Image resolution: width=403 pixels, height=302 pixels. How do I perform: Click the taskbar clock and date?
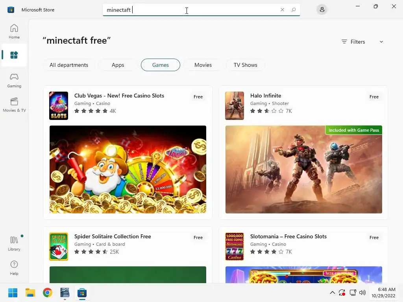click(x=383, y=293)
